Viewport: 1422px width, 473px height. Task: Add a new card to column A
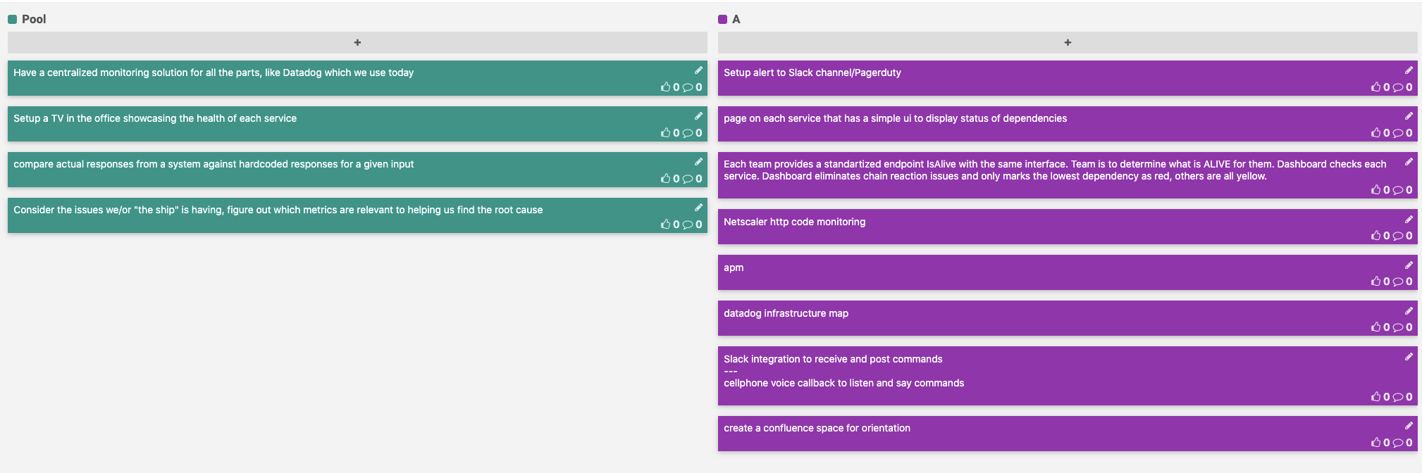click(1068, 43)
